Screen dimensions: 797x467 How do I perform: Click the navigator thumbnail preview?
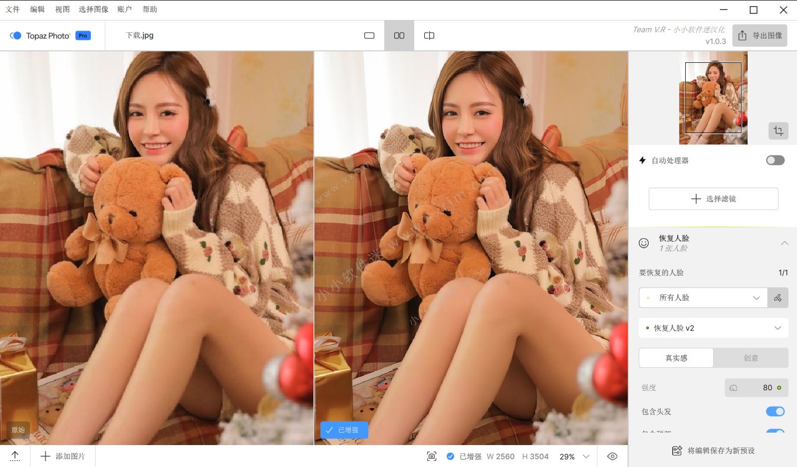pos(713,98)
